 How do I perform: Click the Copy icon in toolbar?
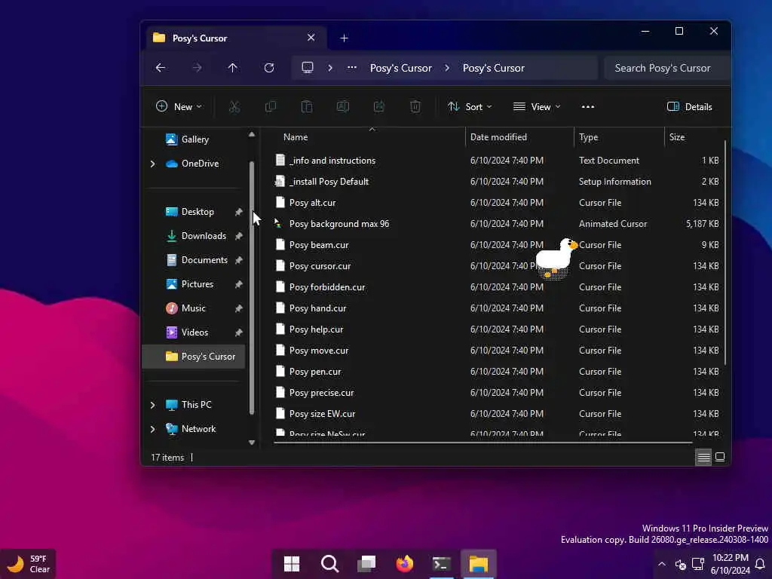point(271,106)
